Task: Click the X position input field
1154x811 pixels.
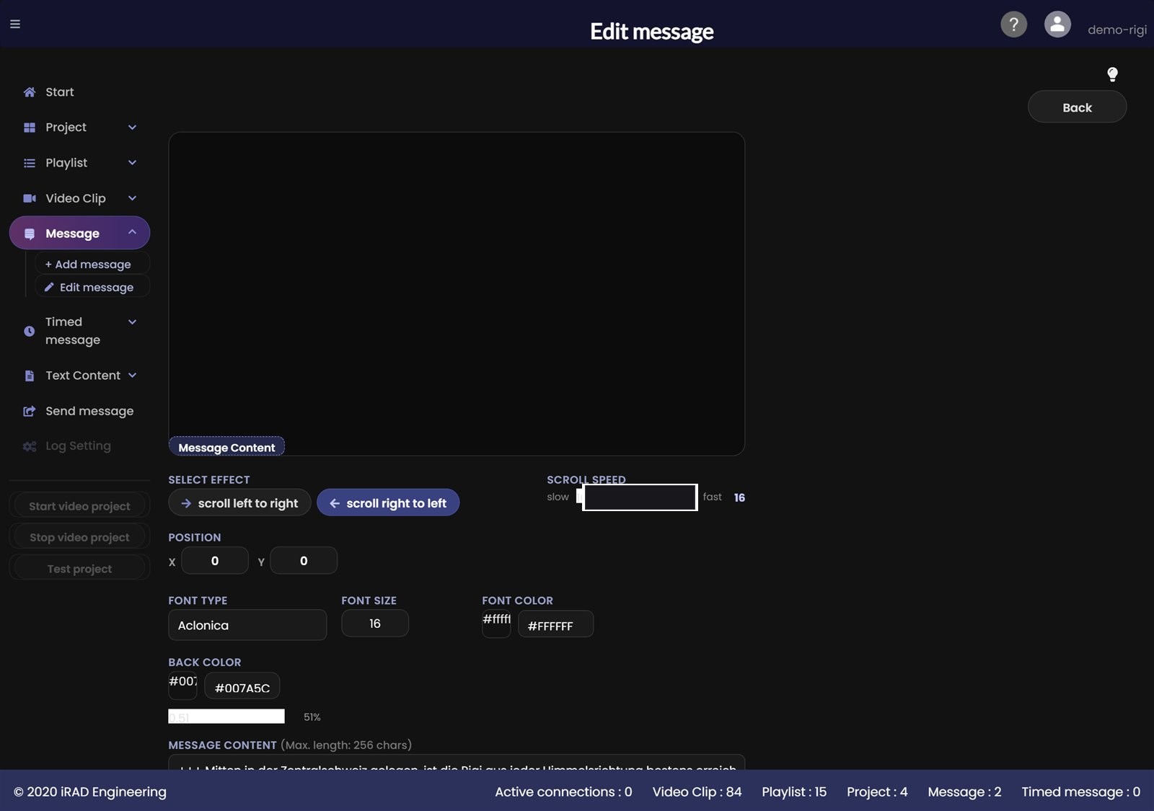Action: coord(215,561)
